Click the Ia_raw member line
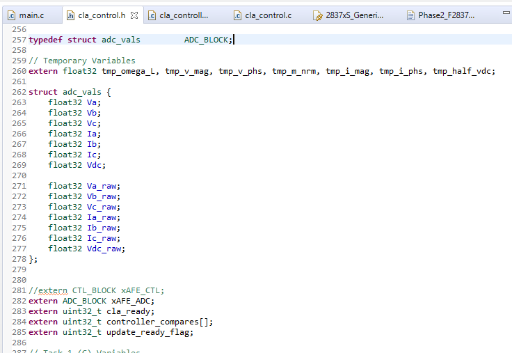Image resolution: width=512 pixels, height=353 pixels. pos(84,218)
